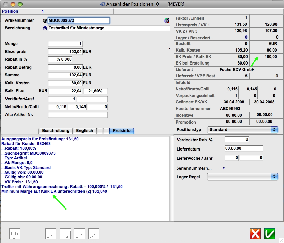The height and width of the screenshot is (243, 284).
Task: Click the @ symbol beside Bezeichnung
Action: pyautogui.click(x=45, y=28)
